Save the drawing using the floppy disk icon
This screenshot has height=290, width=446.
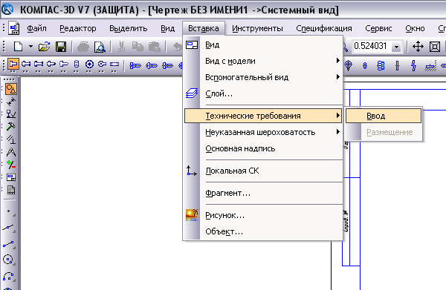pos(61,47)
